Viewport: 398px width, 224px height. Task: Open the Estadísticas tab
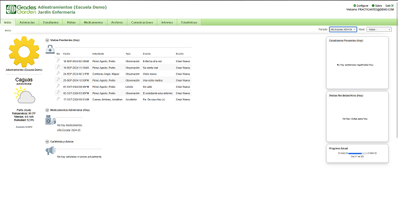[x=189, y=22]
